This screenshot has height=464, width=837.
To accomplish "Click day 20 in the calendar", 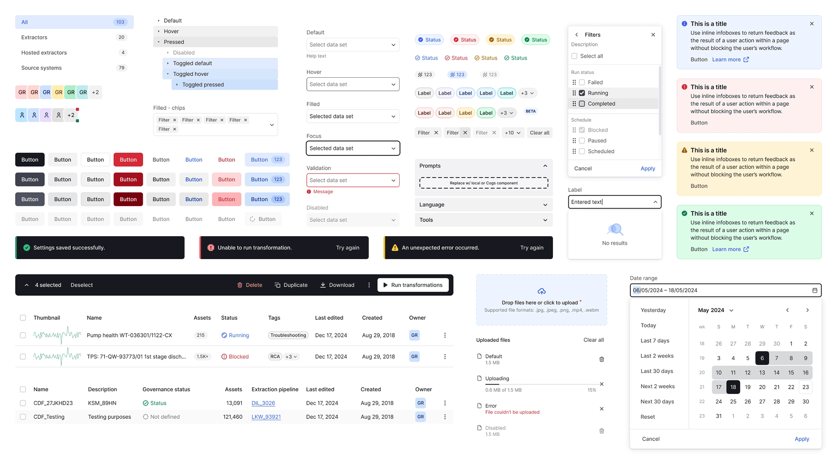I will click(762, 387).
